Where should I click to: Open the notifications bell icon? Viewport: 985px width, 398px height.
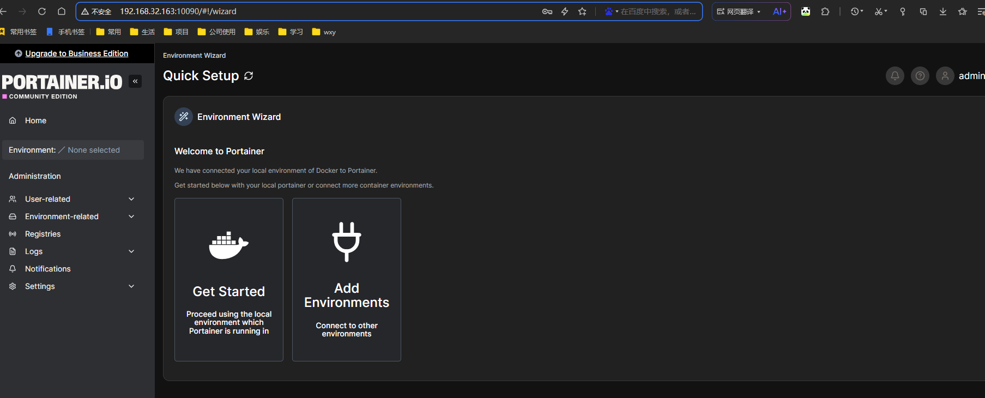[895, 76]
